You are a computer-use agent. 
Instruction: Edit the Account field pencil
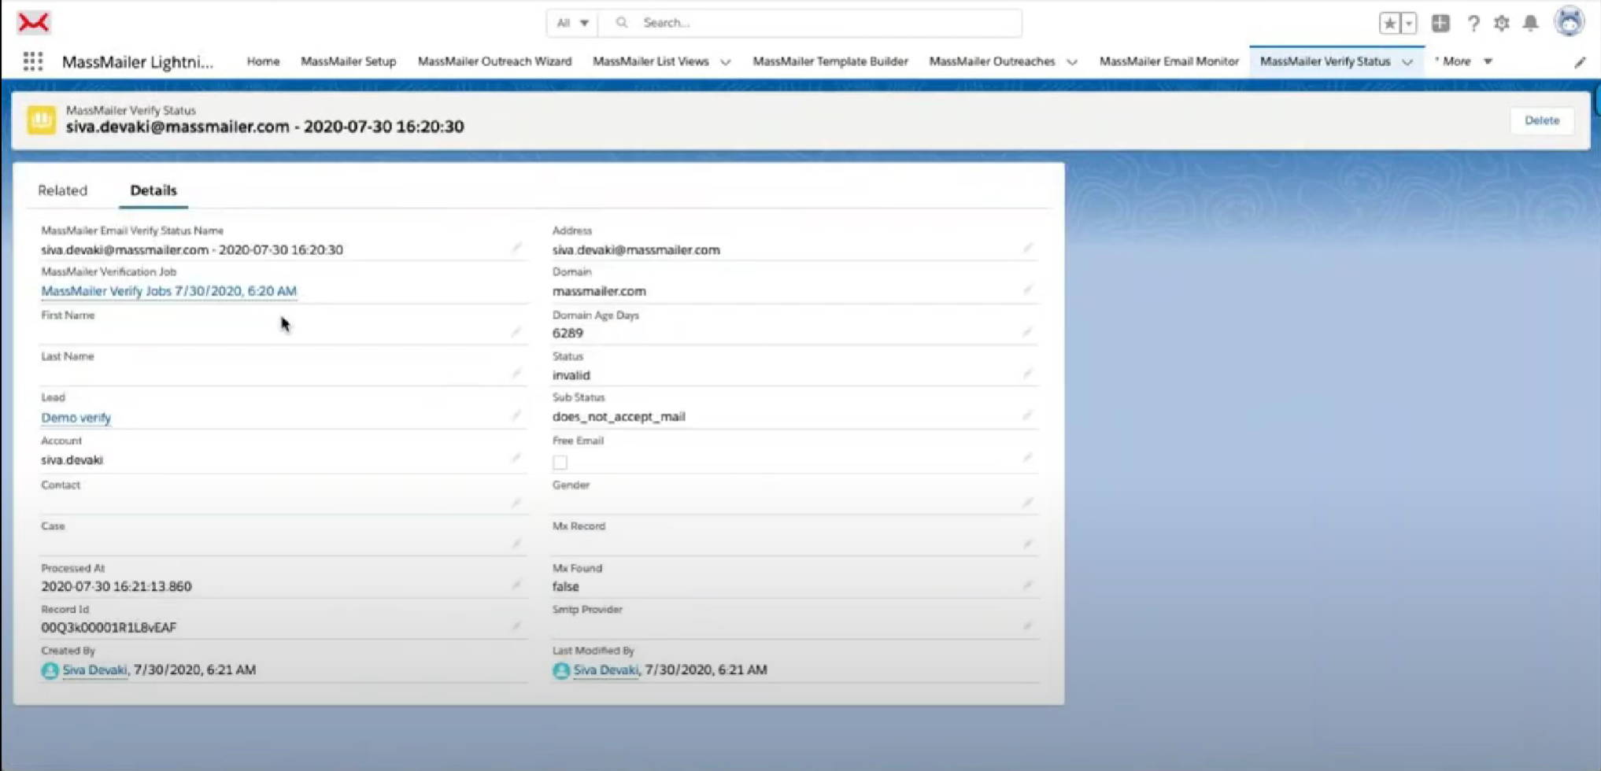click(x=516, y=458)
